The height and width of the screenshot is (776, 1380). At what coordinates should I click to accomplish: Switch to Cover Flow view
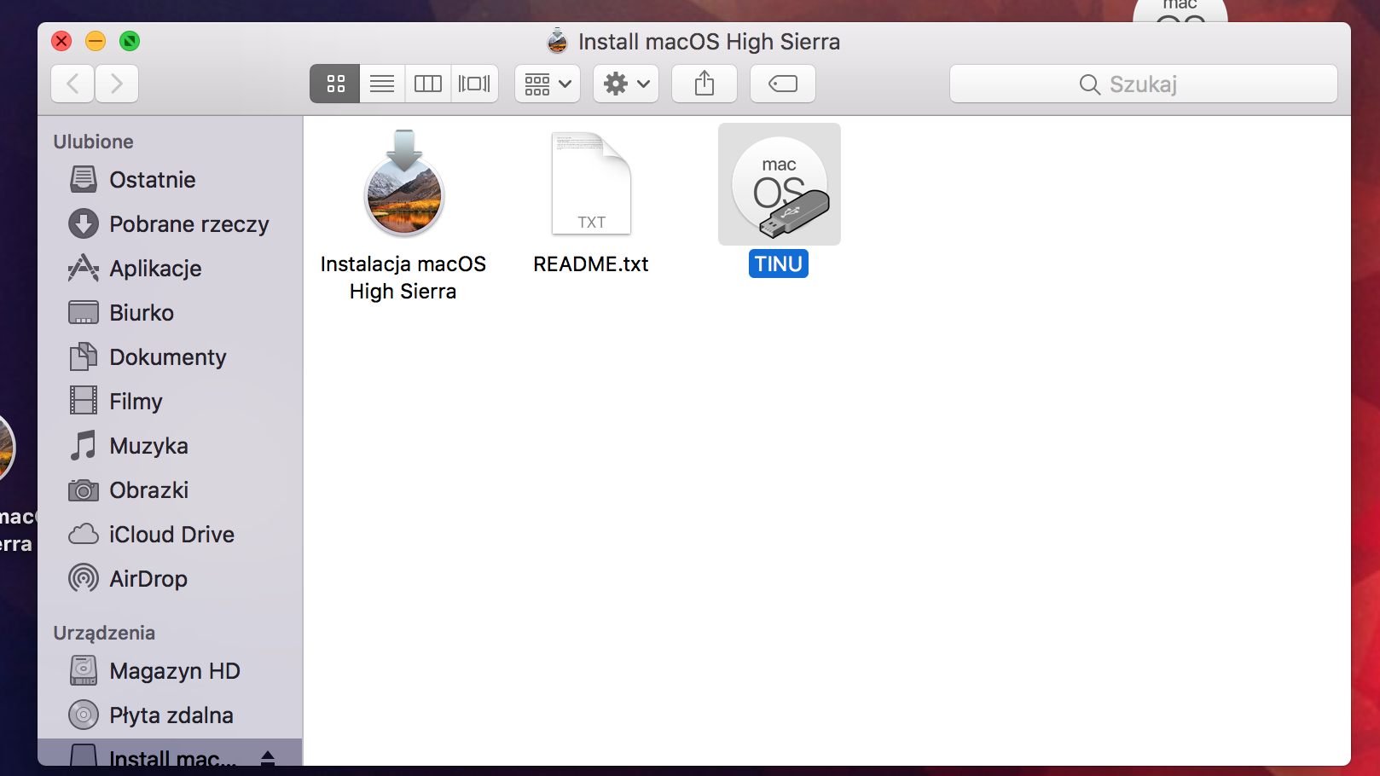pyautogui.click(x=474, y=84)
